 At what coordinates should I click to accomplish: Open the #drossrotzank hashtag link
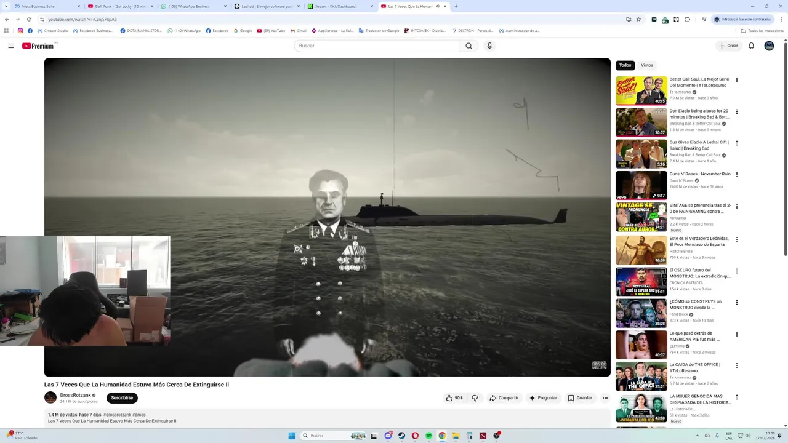point(117,415)
